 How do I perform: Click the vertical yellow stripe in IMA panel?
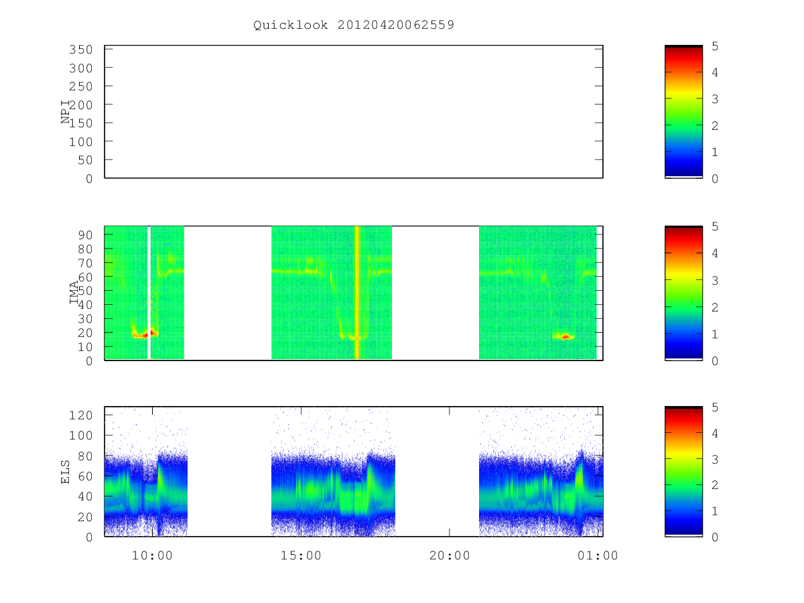pos(357,293)
